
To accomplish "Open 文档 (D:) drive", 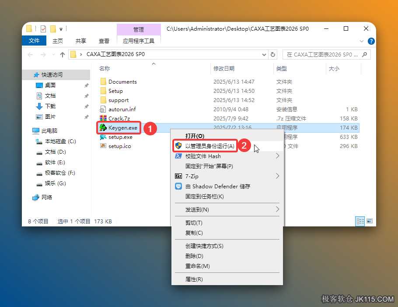I will (56, 152).
